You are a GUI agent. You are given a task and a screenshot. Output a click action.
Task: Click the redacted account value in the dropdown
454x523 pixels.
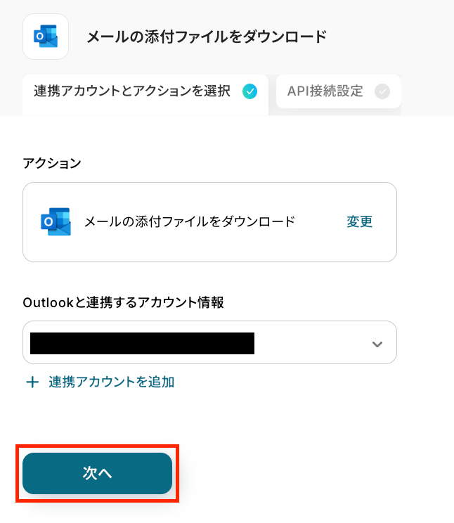[x=142, y=343]
